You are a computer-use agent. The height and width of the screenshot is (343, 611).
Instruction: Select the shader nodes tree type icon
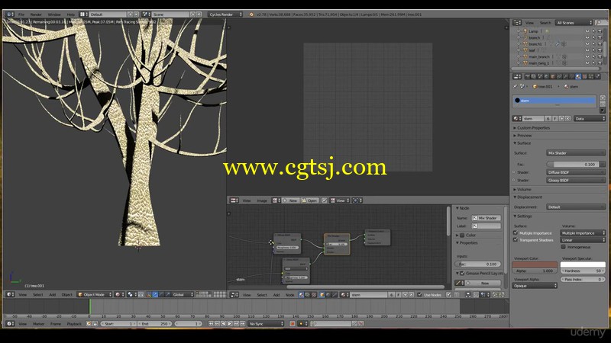(x=301, y=295)
